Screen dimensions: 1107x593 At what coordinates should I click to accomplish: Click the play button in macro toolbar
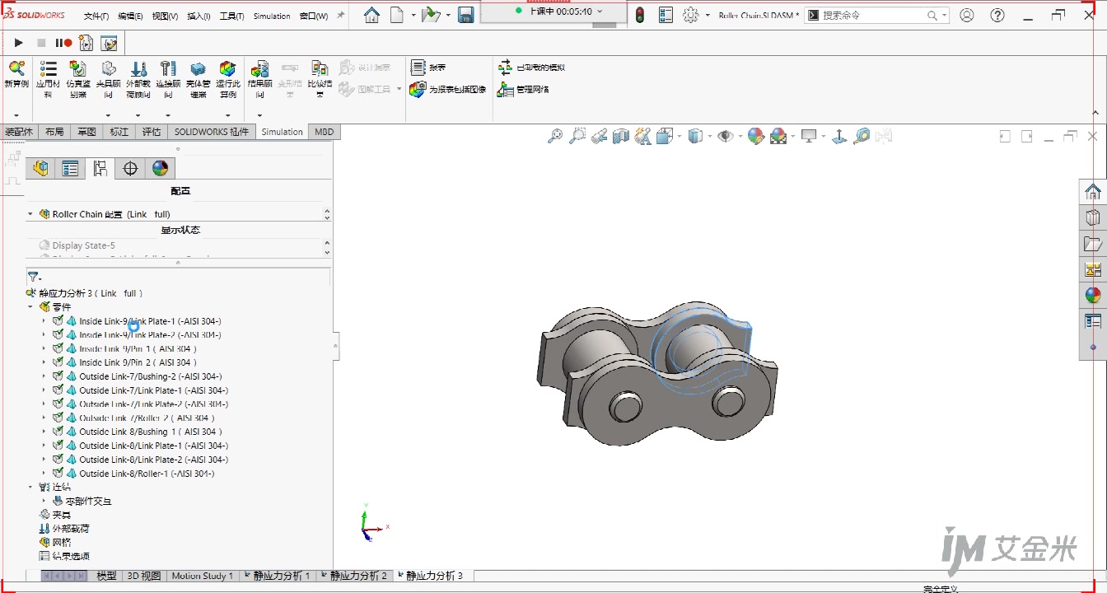[18, 43]
